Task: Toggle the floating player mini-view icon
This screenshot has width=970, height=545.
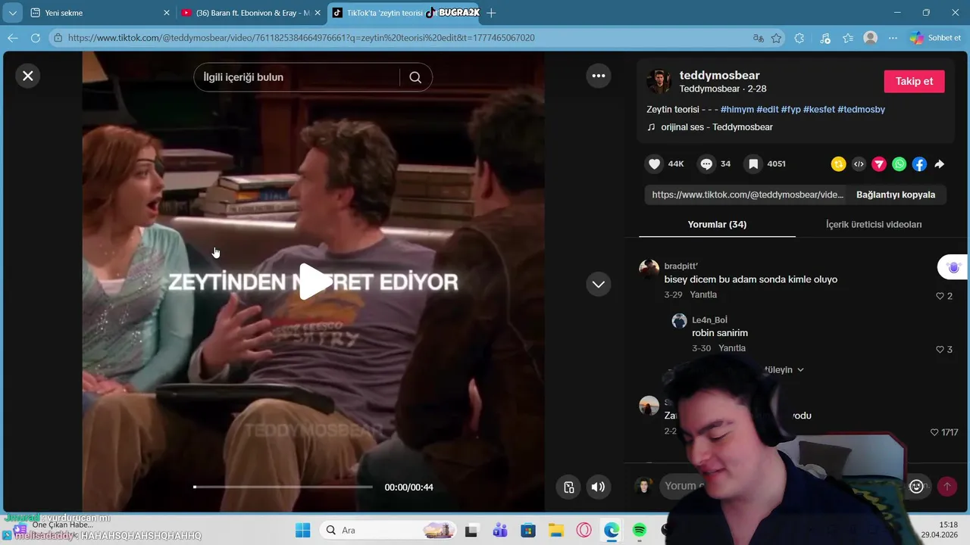Action: 568,487
